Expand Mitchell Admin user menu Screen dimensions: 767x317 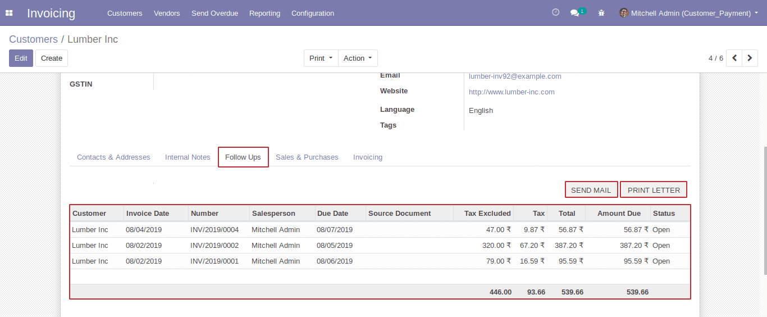click(x=689, y=13)
